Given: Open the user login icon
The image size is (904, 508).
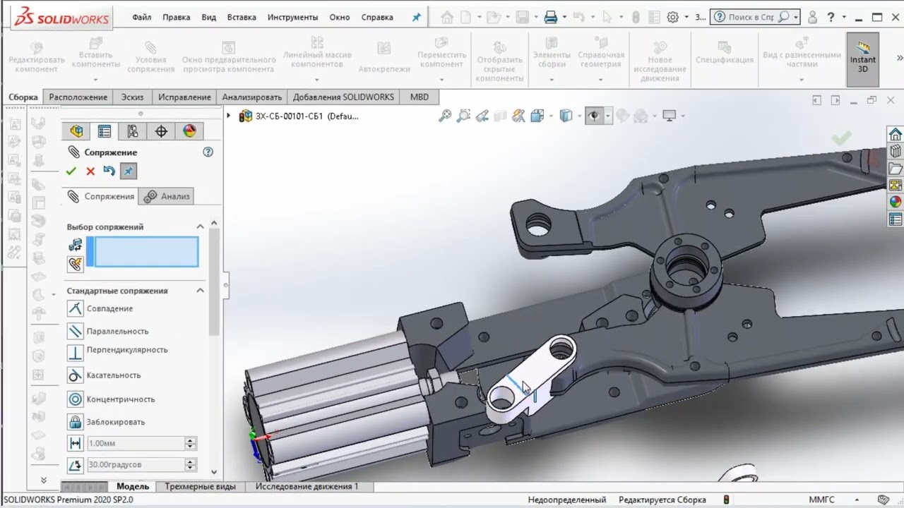Looking at the screenshot, I should tap(812, 17).
